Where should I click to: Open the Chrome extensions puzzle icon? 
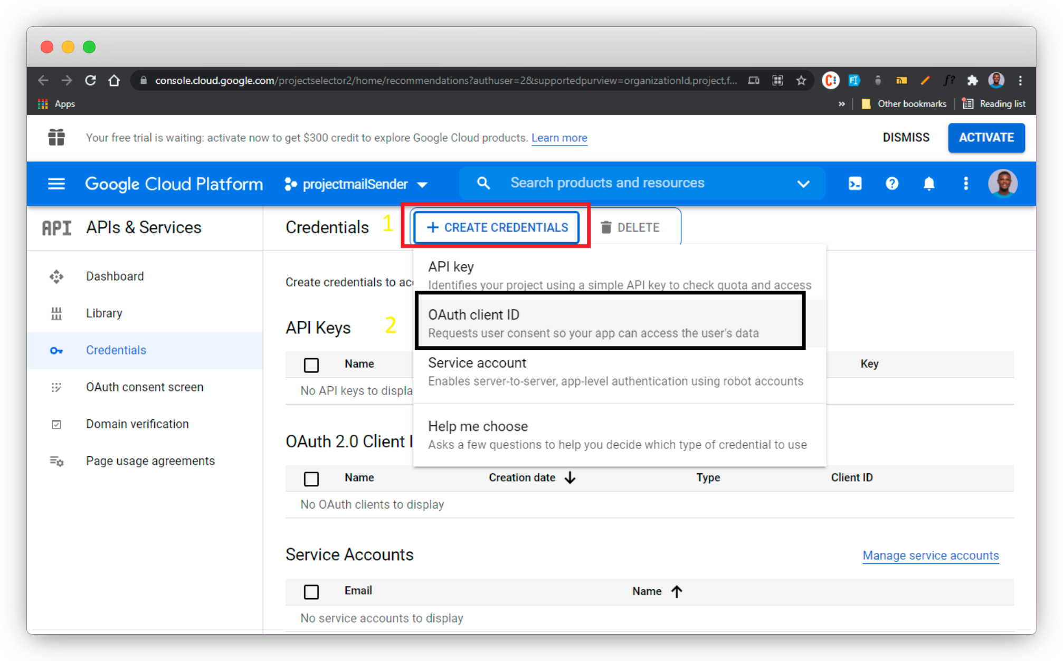point(972,80)
